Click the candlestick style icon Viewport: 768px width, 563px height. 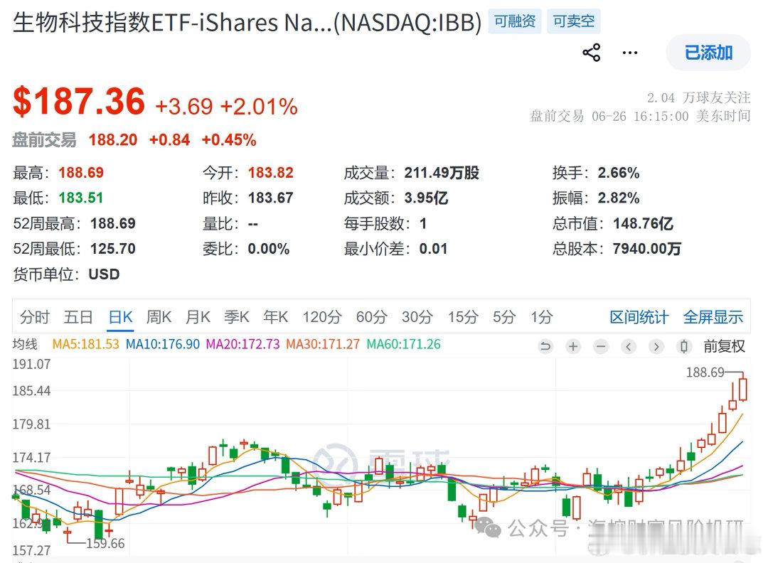point(684,347)
